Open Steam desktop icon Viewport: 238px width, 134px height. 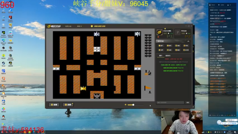[x=3, y=64]
